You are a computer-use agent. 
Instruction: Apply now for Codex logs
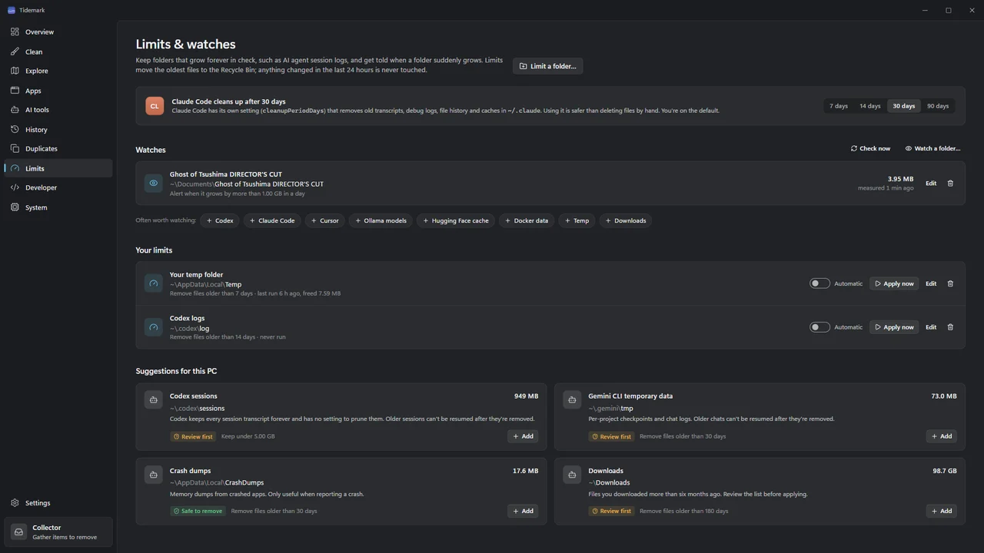(894, 327)
